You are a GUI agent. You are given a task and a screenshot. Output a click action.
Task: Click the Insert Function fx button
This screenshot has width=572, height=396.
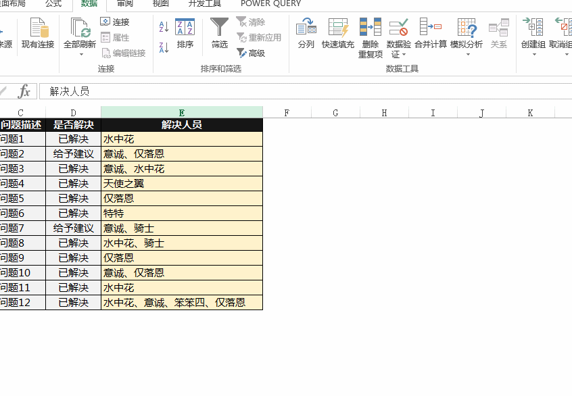[24, 91]
